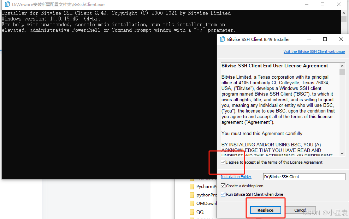Select the QMDownl folder name

(x=206, y=203)
